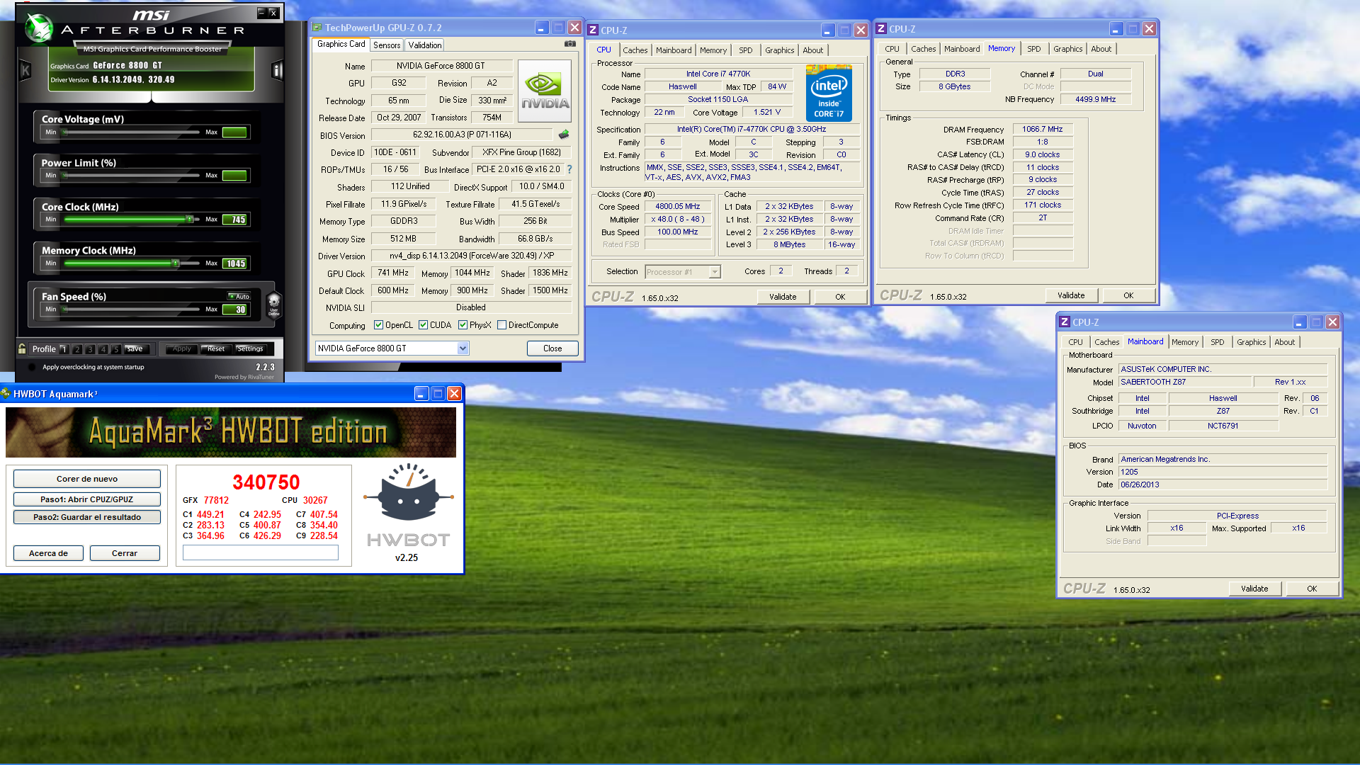Select Afterburner profile slot 5
This screenshot has width=1360, height=765.
(x=116, y=349)
